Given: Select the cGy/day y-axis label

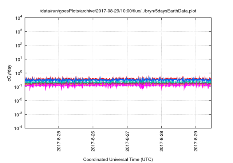Looking at the screenshot, I should coord(9,73).
